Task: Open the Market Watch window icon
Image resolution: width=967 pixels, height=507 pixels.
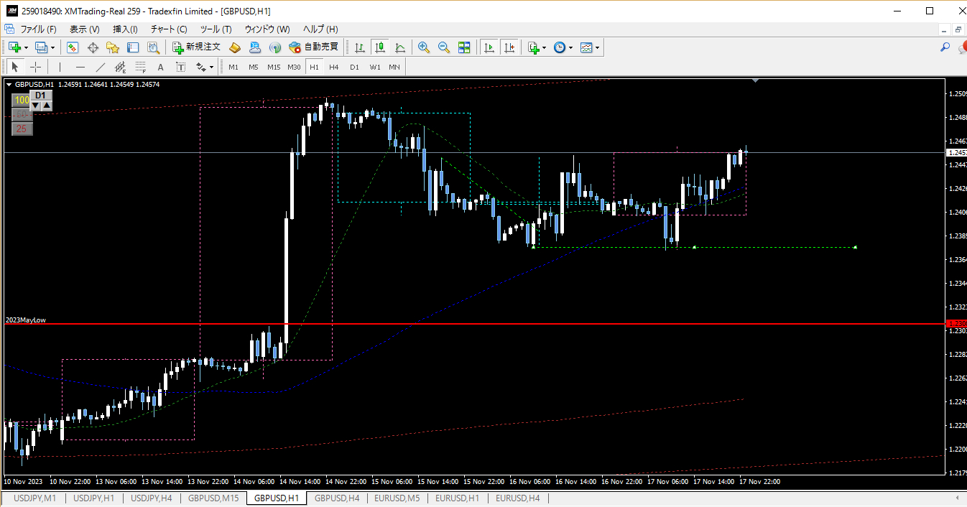Action: point(73,47)
